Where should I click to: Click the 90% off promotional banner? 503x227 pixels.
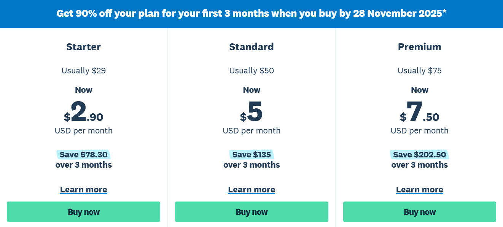(251, 14)
